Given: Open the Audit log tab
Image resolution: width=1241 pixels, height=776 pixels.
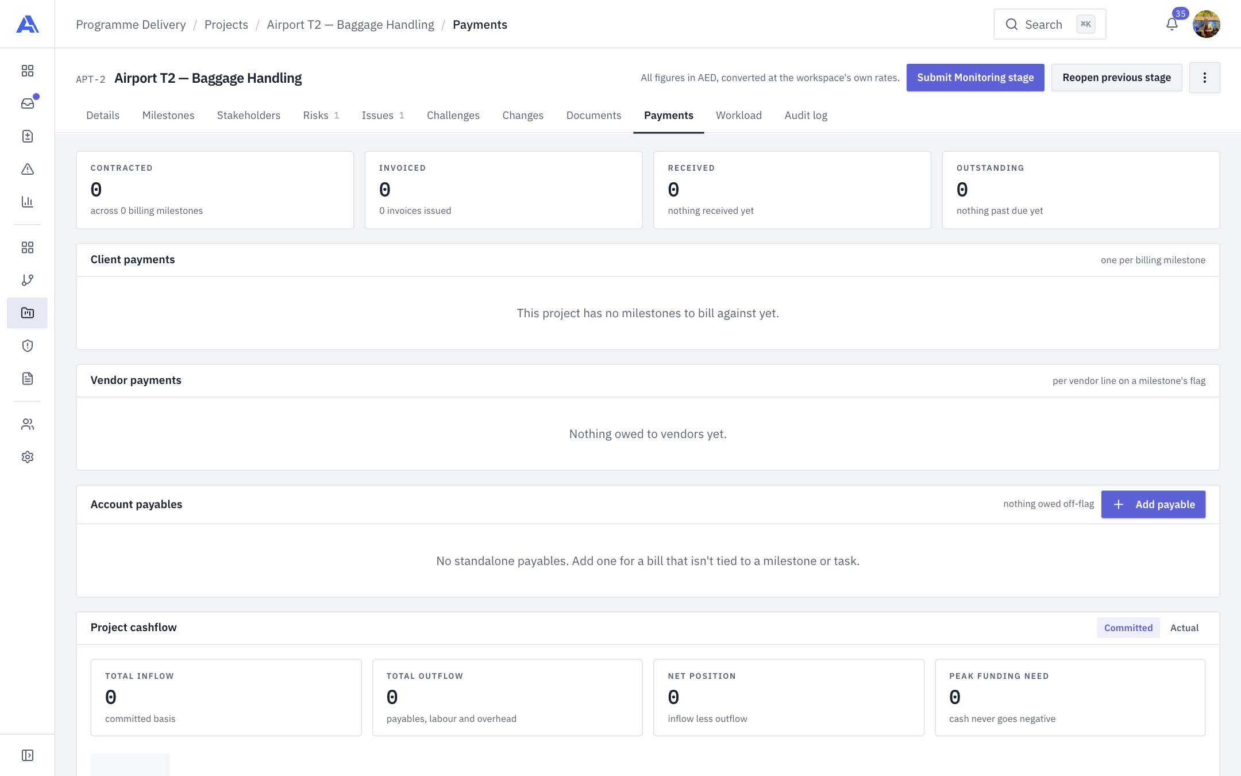Looking at the screenshot, I should coord(806,116).
